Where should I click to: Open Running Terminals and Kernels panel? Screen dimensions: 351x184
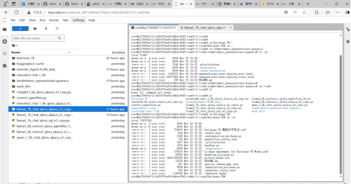click(5, 42)
